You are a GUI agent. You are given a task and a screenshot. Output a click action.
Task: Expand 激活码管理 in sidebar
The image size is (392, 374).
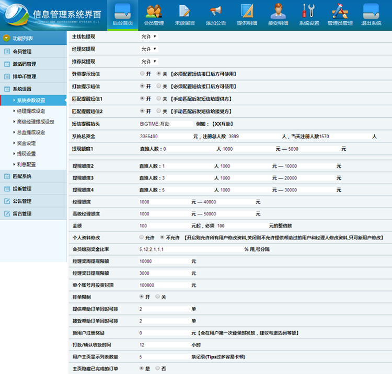(33, 64)
